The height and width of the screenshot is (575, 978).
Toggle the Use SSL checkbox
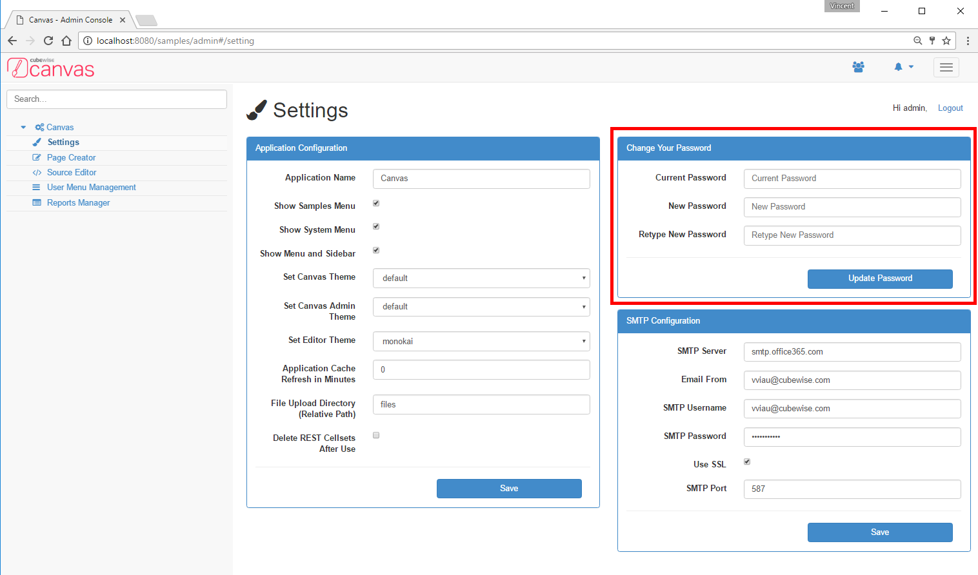click(x=747, y=462)
